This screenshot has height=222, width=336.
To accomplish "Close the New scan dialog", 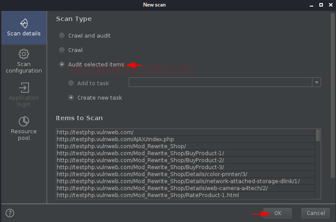I will (x=331, y=5).
